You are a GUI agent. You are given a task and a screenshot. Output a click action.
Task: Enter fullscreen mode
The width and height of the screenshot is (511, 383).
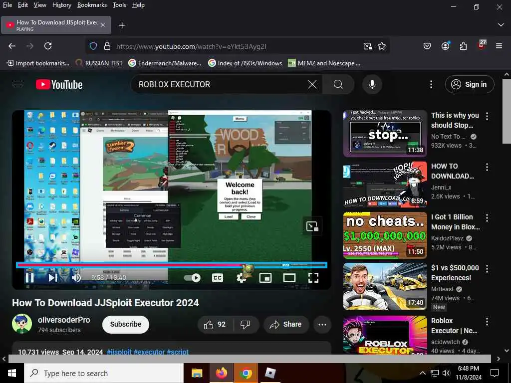(313, 278)
